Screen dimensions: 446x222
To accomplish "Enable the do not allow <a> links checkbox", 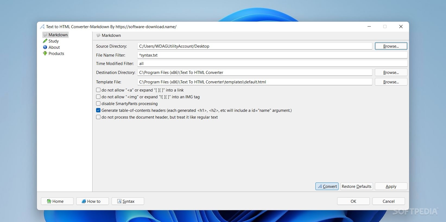I will [x=98, y=90].
